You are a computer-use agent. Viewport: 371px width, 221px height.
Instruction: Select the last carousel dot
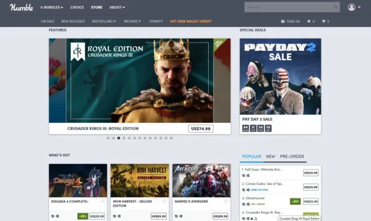pos(171,138)
